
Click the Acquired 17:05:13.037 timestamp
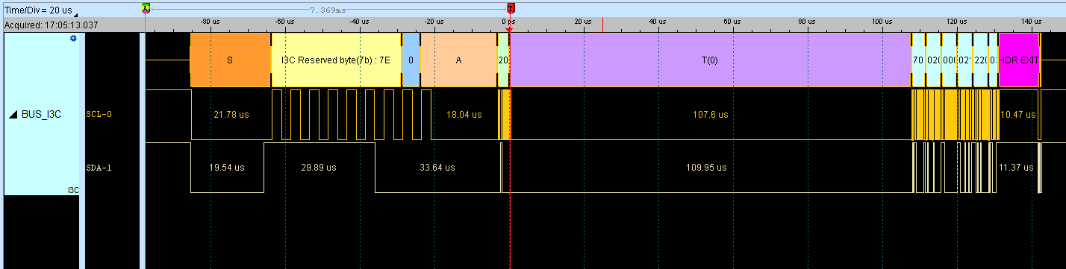pyautogui.click(x=51, y=25)
